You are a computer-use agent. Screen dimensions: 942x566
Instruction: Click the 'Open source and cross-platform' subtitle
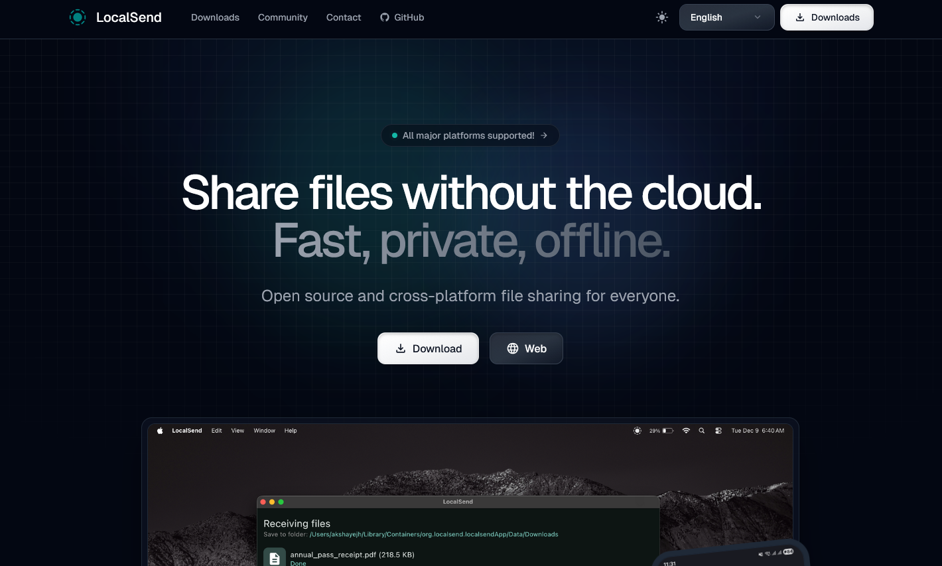coord(470,296)
